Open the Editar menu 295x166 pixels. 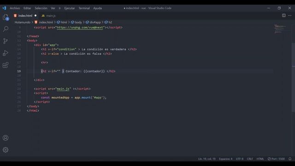click(27, 8)
